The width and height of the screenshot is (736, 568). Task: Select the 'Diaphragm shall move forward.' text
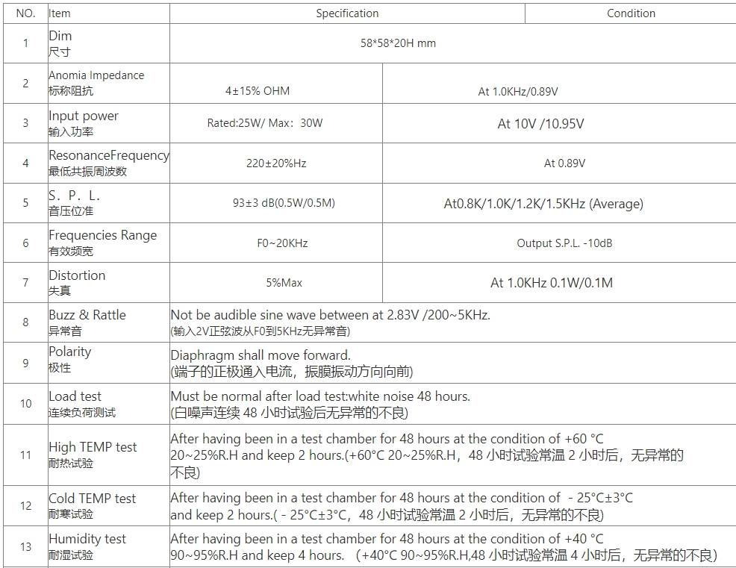pos(261,355)
